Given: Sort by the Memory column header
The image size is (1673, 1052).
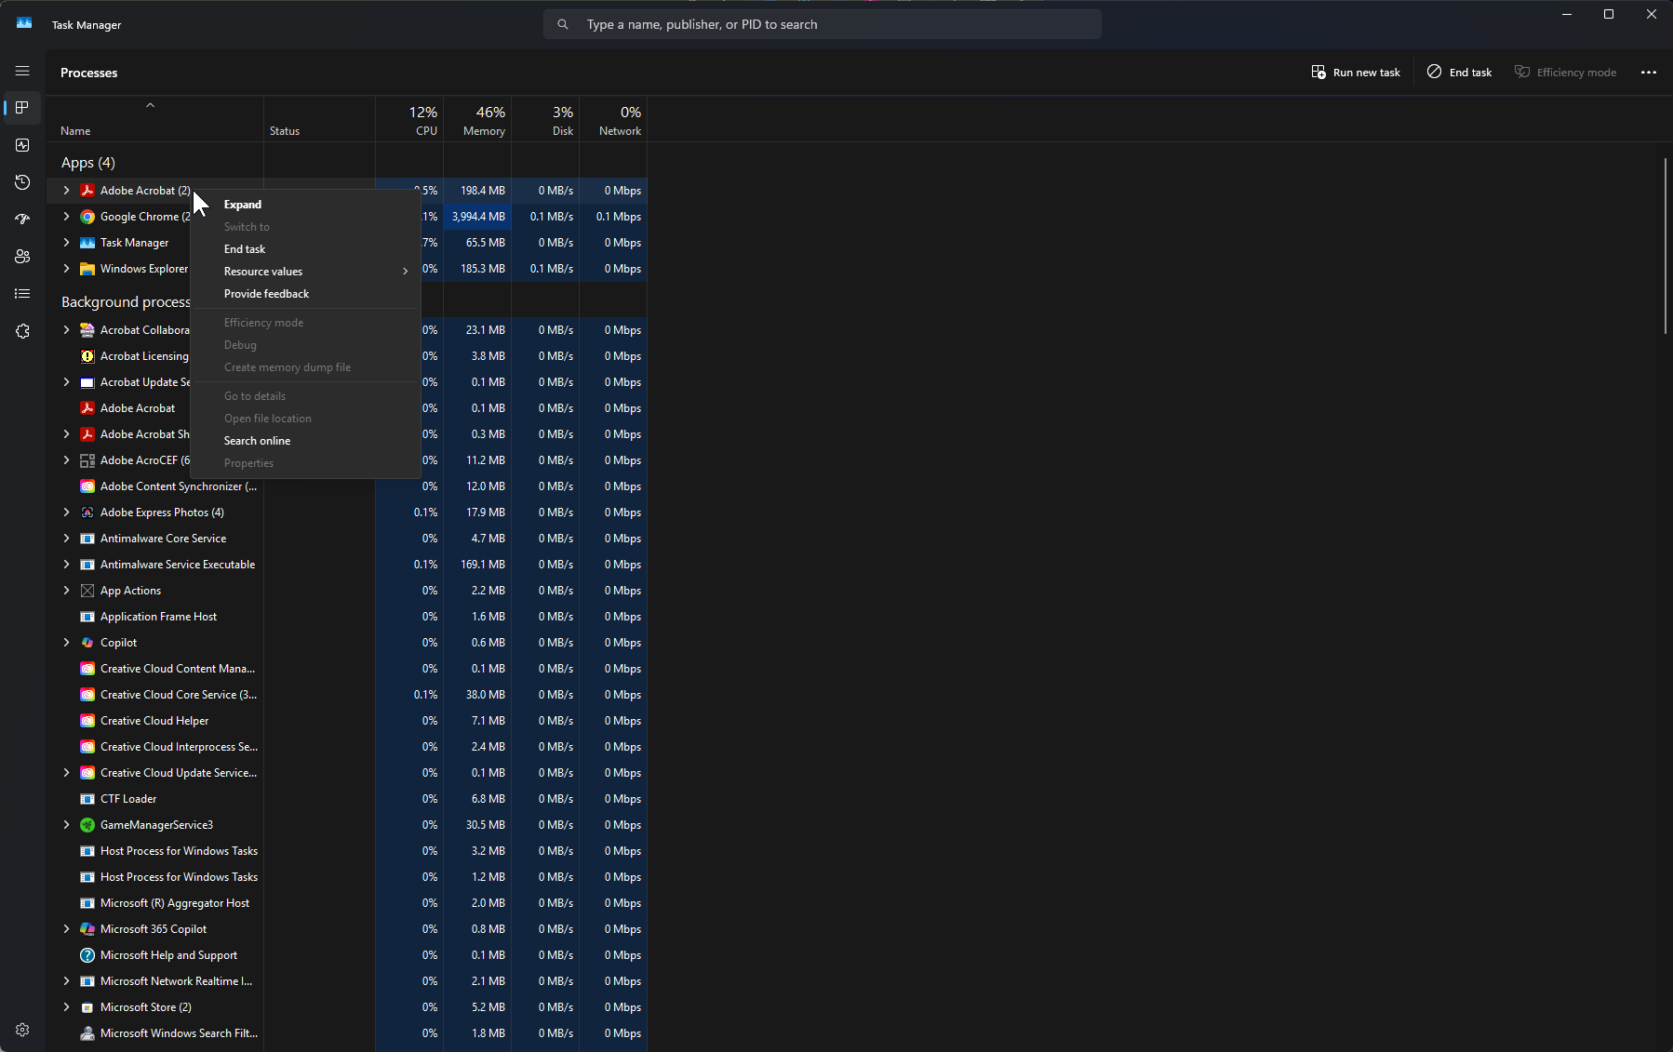Looking at the screenshot, I should (477, 120).
